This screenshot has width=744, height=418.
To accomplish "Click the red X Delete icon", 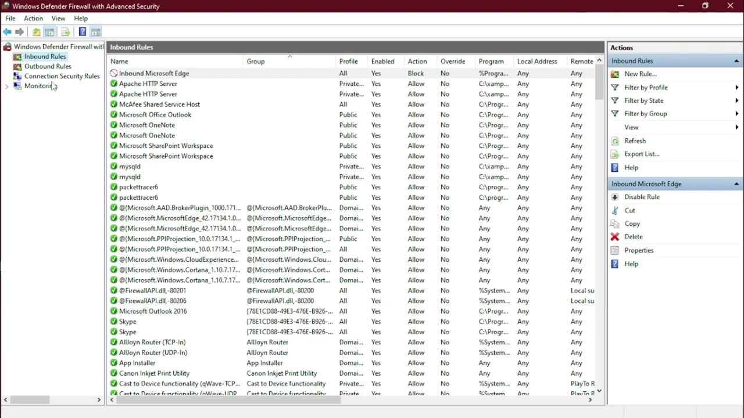I will click(x=615, y=237).
